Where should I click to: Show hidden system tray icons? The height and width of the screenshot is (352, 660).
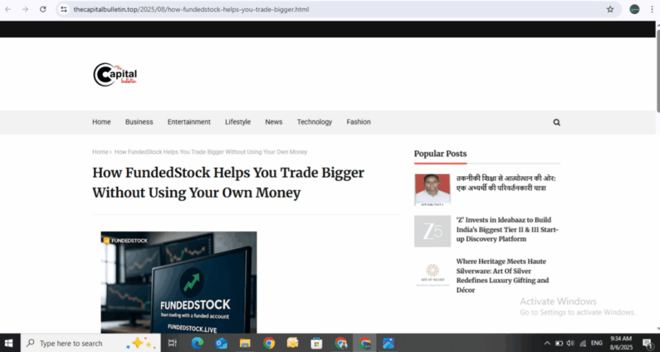547,343
